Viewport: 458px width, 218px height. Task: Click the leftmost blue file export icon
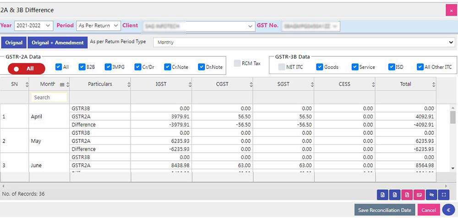pos(382,195)
